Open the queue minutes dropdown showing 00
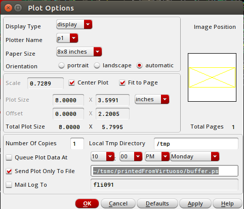The image size is (244, 209). tap(131, 156)
